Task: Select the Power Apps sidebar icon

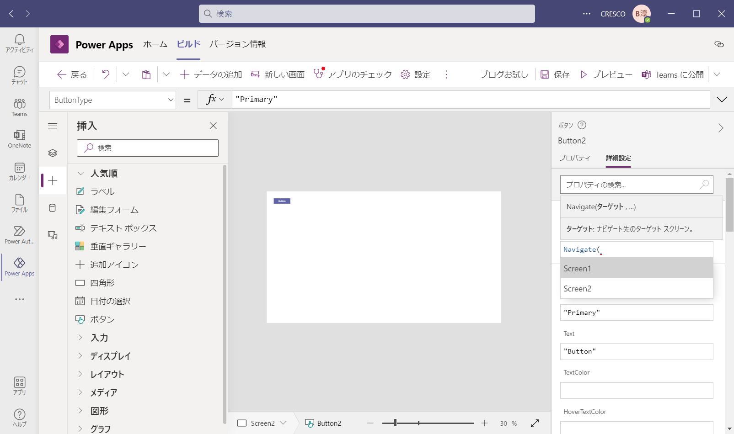Action: 19,267
